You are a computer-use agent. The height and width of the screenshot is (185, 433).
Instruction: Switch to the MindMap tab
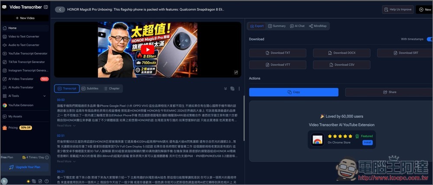click(x=317, y=26)
